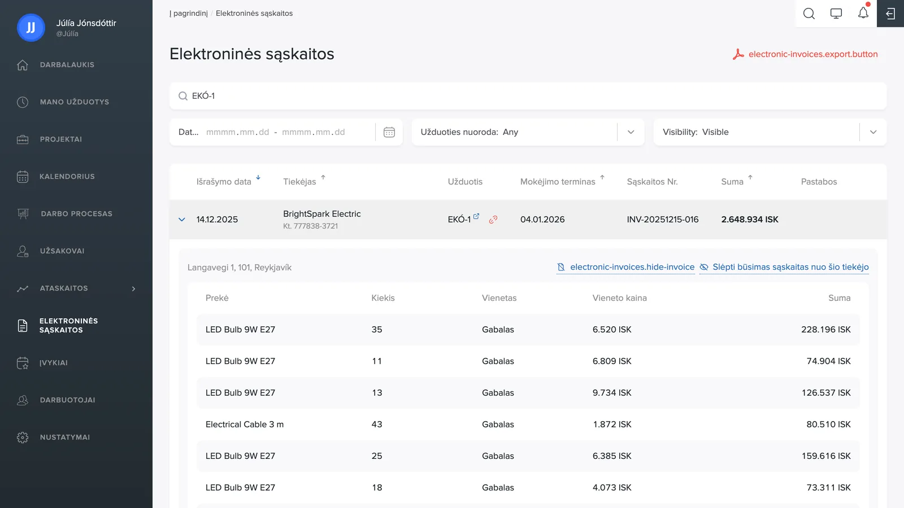Sort by Išrašymo data arrow

point(258,178)
